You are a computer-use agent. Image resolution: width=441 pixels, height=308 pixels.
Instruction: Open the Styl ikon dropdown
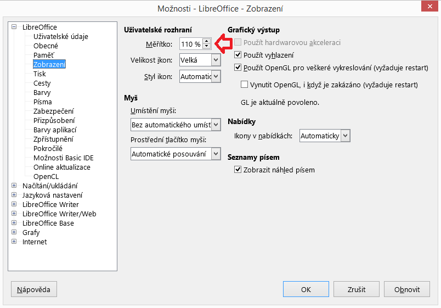click(216, 76)
